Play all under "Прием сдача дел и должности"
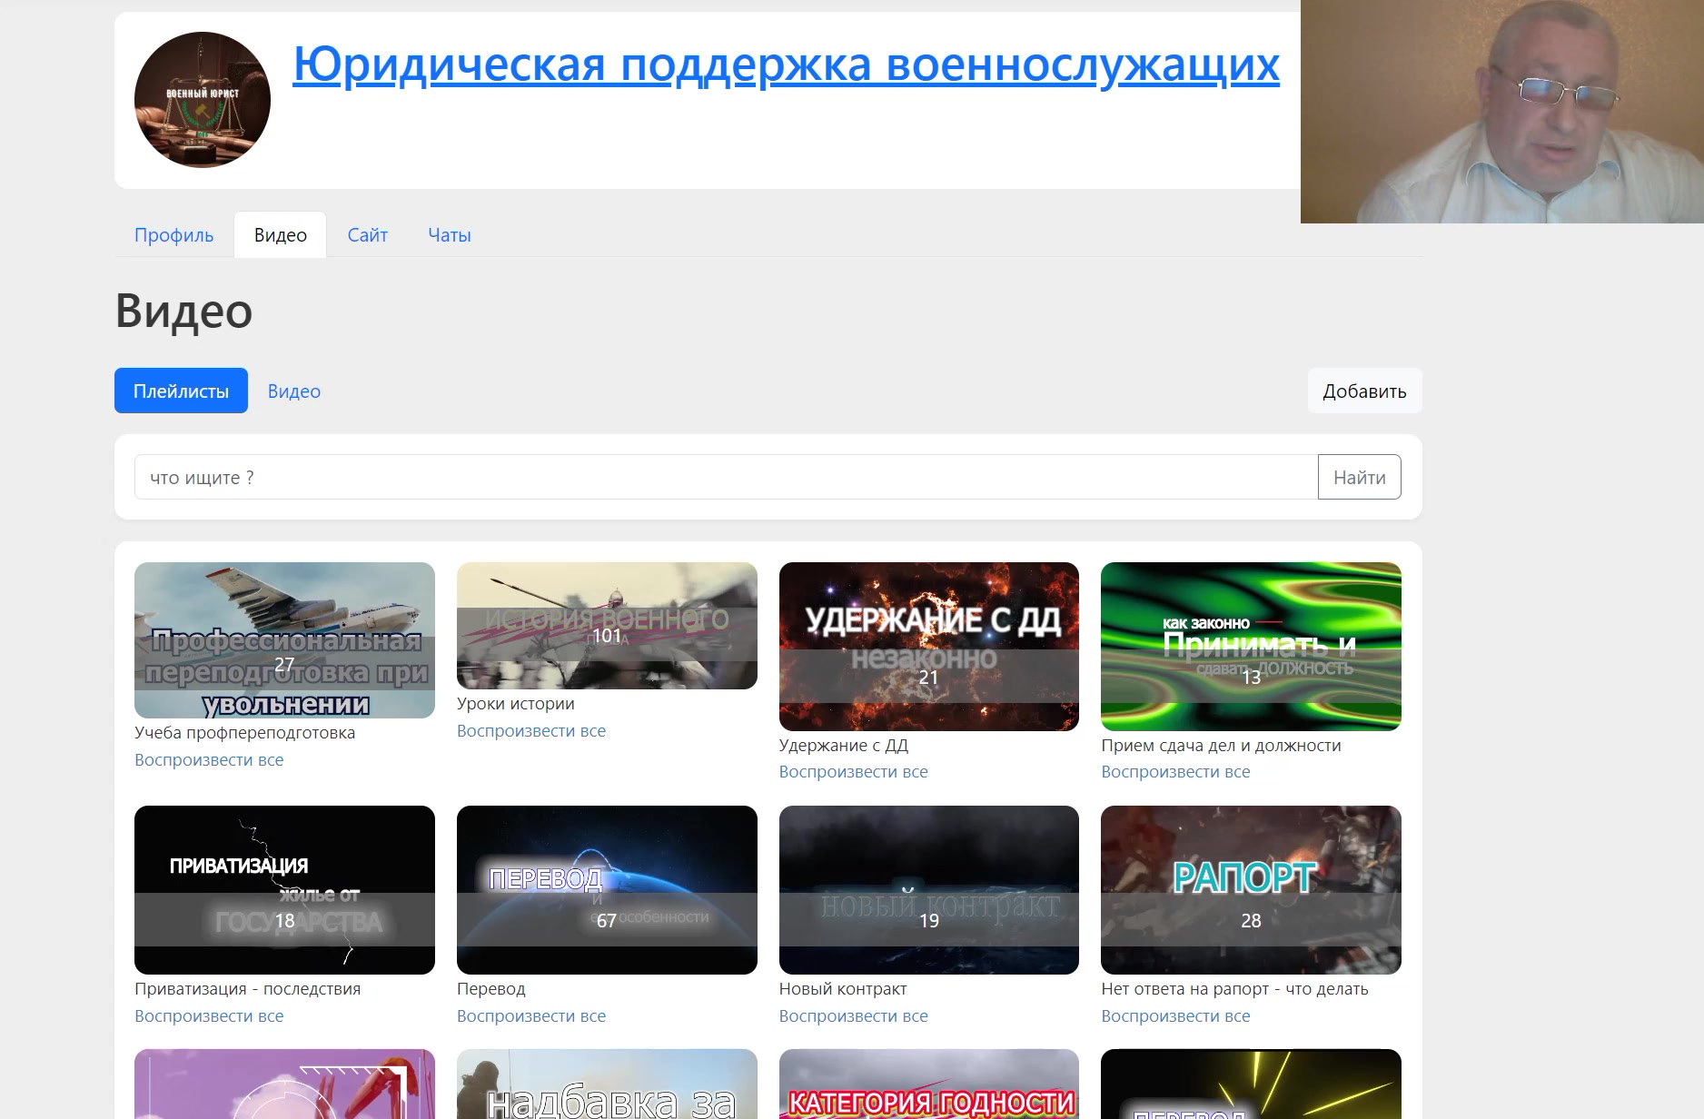Viewport: 1704px width, 1119px height. [x=1175, y=772]
